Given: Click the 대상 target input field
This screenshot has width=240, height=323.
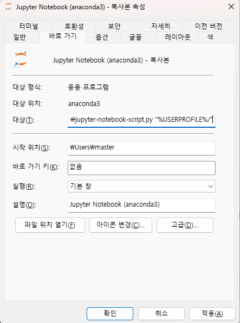Looking at the screenshot, I should tap(141, 120).
